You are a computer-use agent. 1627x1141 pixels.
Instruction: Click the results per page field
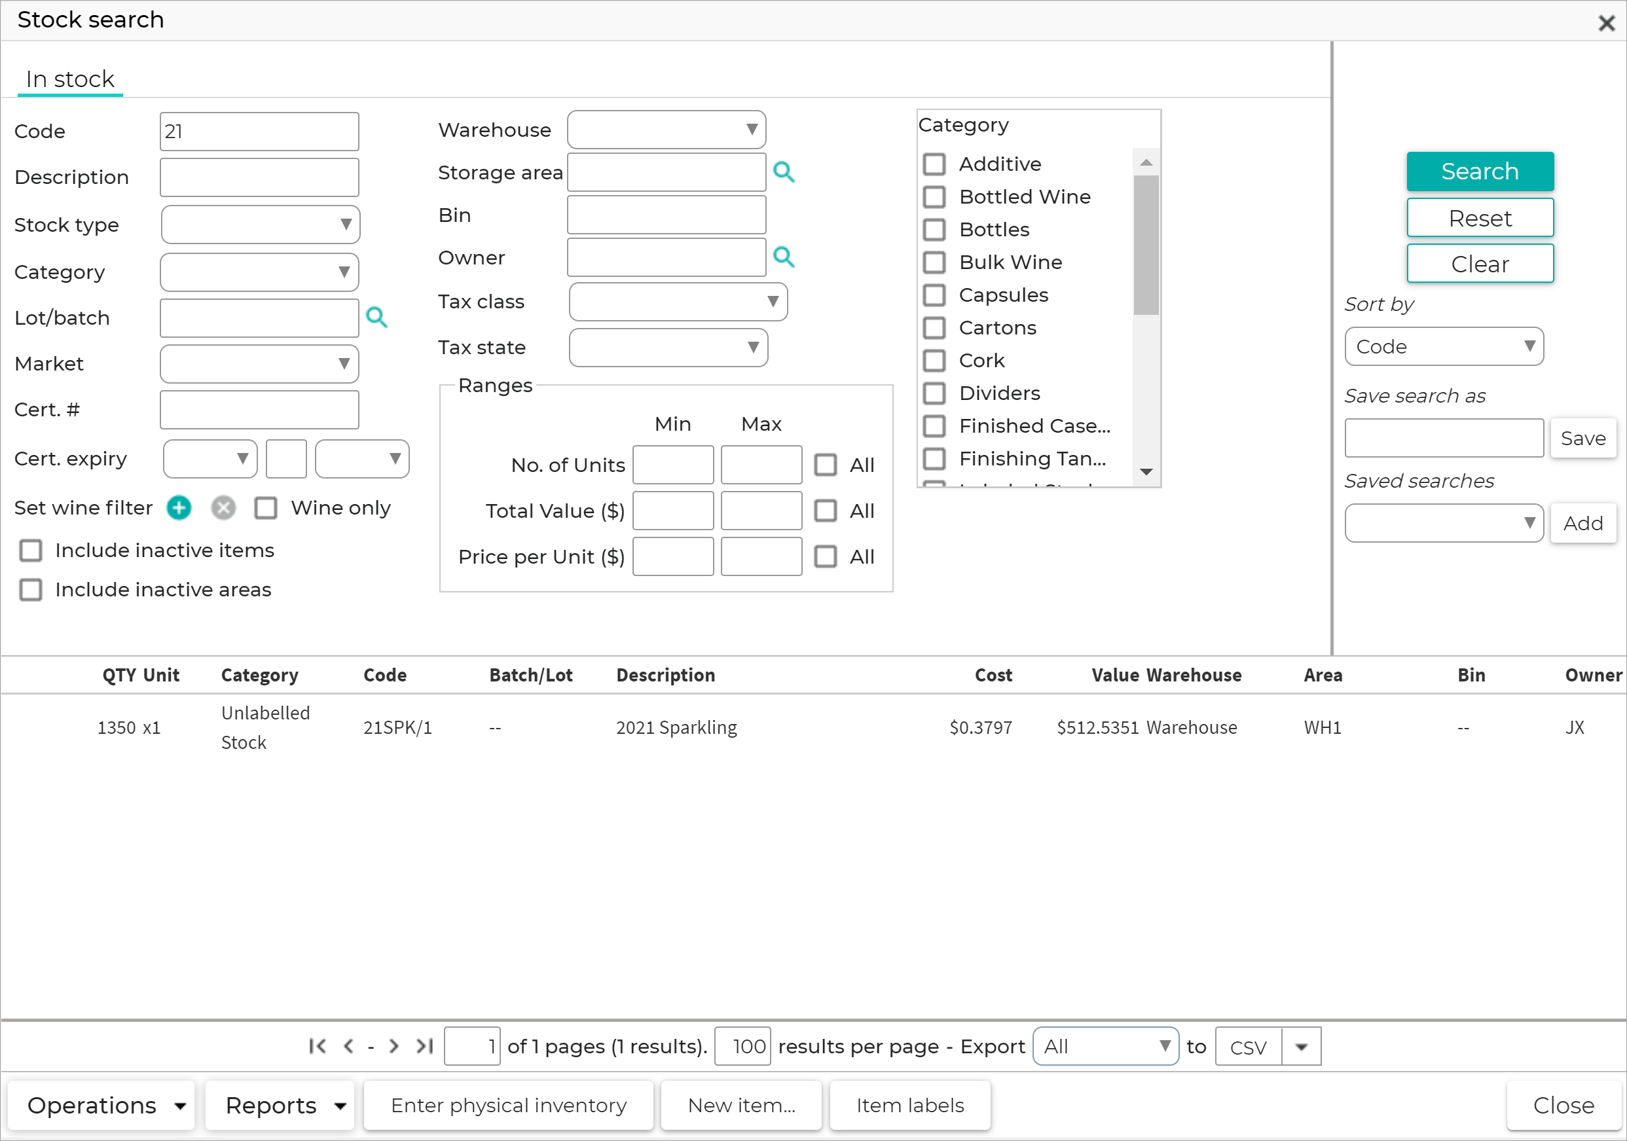tap(742, 1046)
